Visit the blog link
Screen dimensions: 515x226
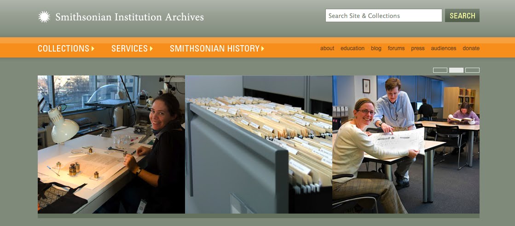(x=376, y=48)
